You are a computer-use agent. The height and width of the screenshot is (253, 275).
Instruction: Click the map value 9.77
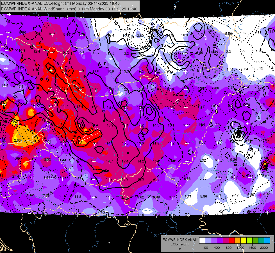point(187,125)
